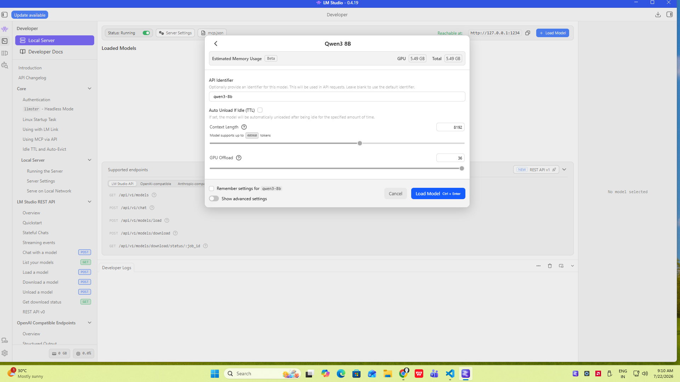This screenshot has height=382, width=680.
Task: Open VS Code from the taskbar
Action: pyautogui.click(x=450, y=374)
